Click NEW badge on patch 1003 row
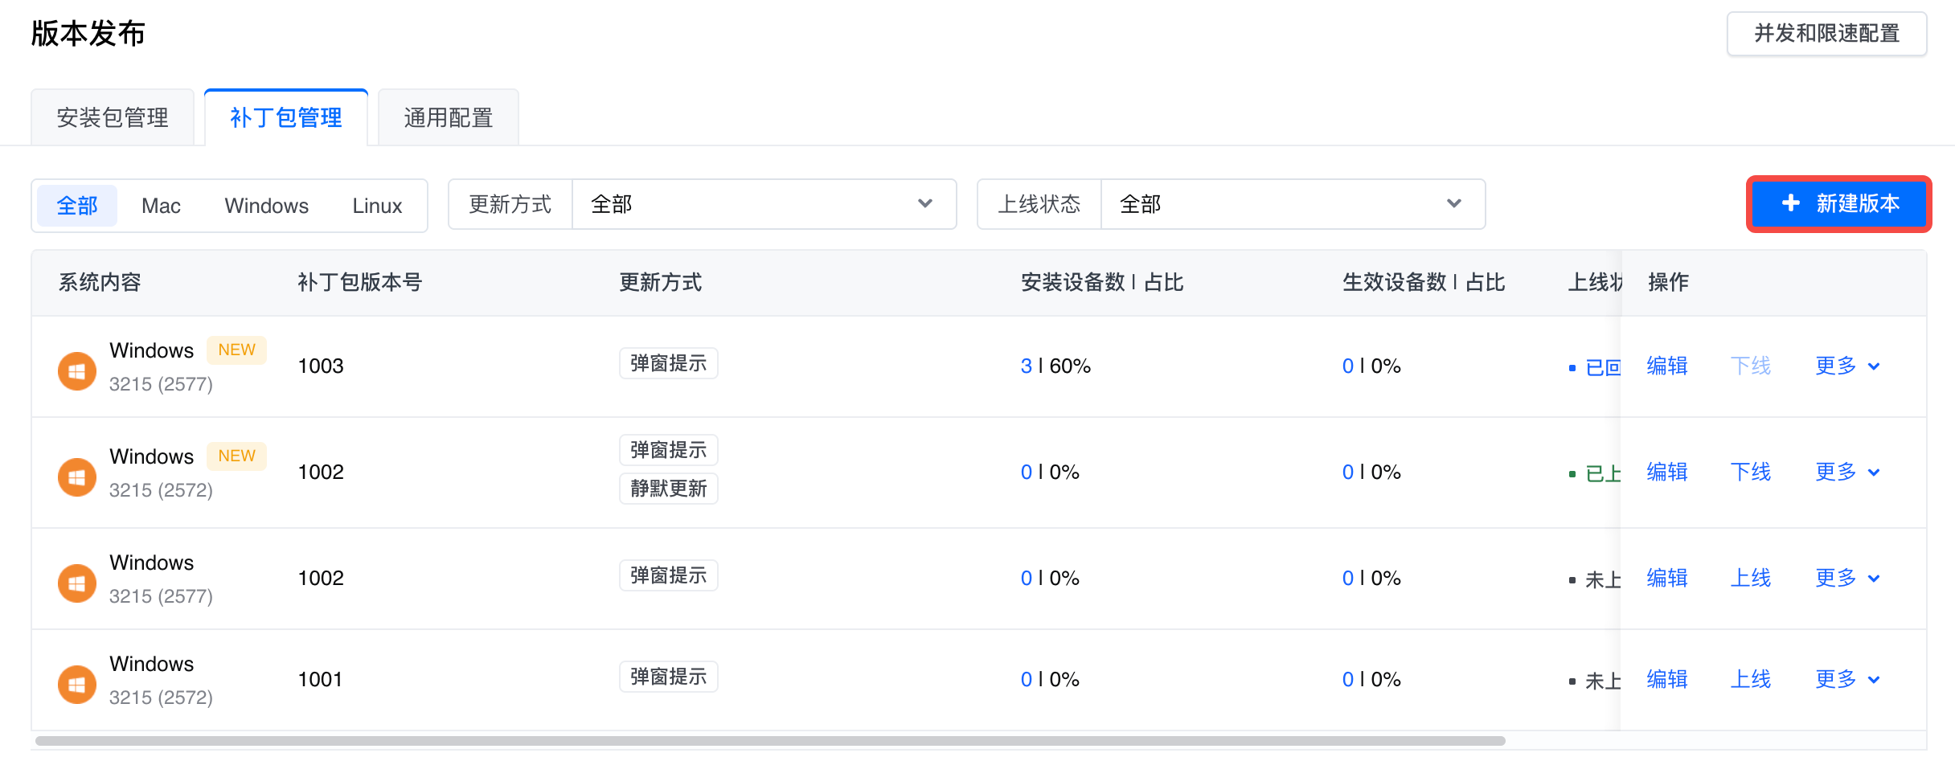 236,350
